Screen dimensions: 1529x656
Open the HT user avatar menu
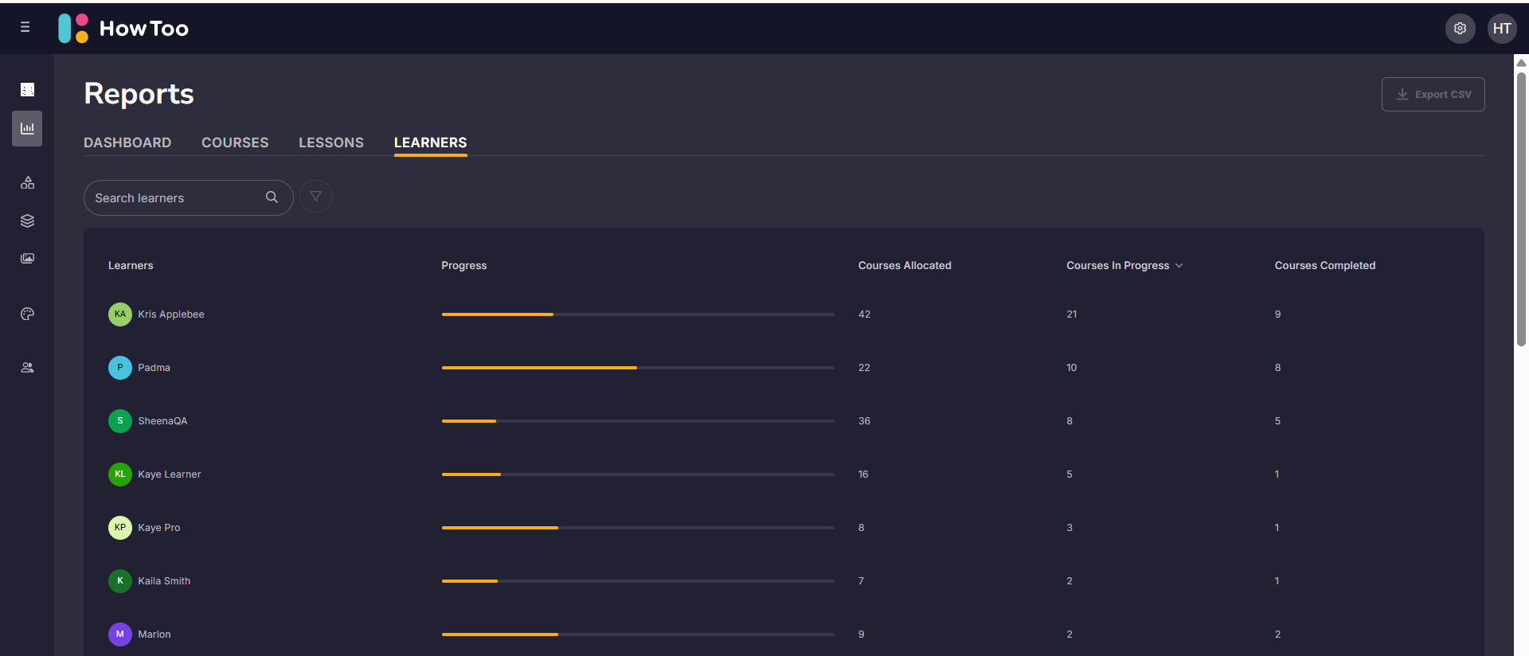click(x=1502, y=29)
